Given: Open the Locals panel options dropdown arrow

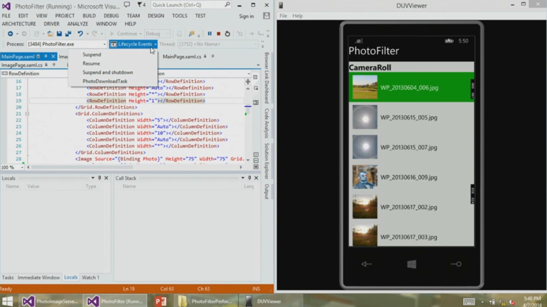Looking at the screenshot, I should (93, 178).
